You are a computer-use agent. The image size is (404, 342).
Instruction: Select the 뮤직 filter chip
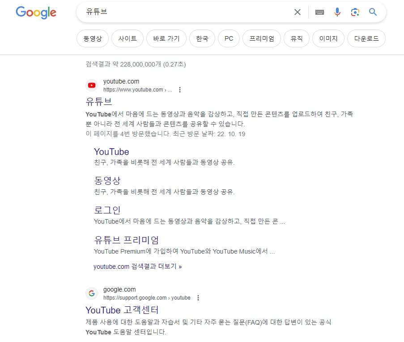(297, 38)
